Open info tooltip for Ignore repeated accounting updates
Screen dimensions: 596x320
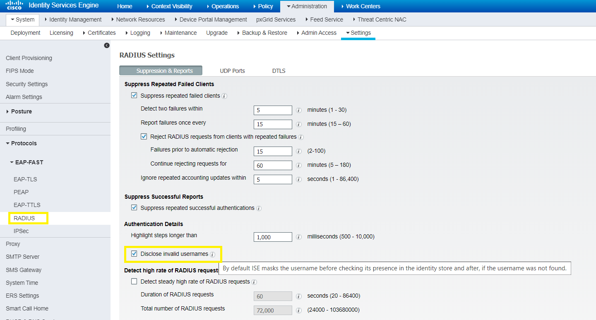coord(298,179)
